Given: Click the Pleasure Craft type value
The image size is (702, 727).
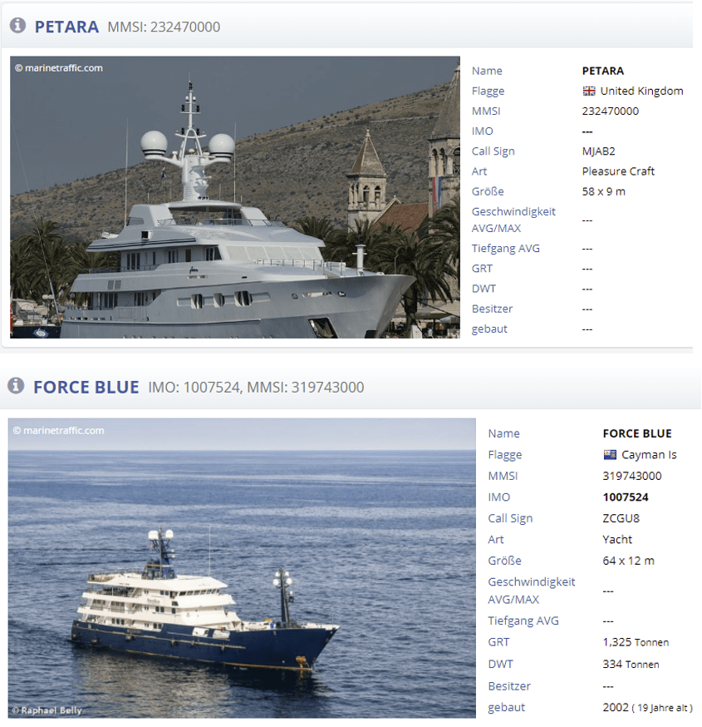Looking at the screenshot, I should tap(618, 171).
